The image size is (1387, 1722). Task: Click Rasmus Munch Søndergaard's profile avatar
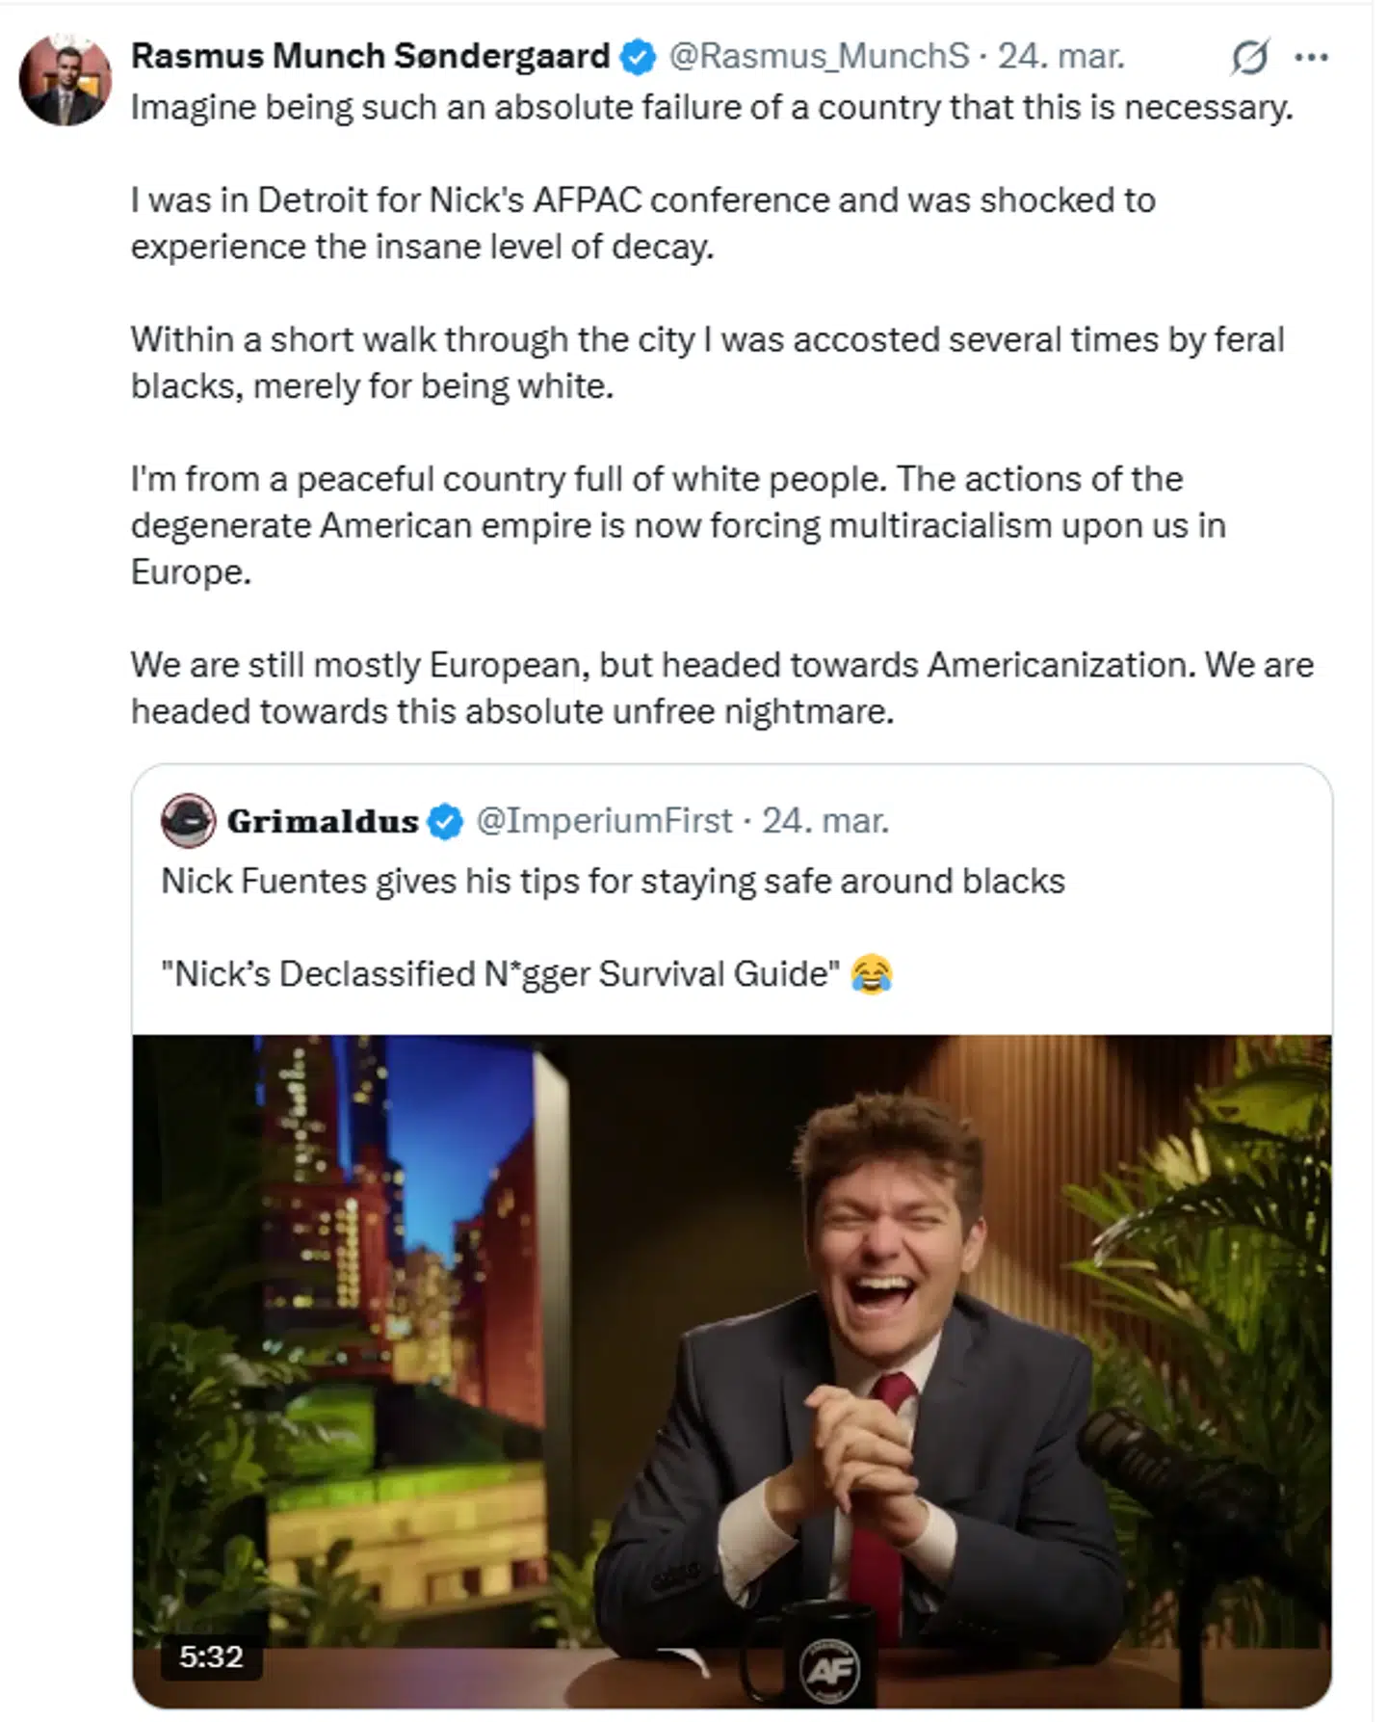pyautogui.click(x=65, y=79)
